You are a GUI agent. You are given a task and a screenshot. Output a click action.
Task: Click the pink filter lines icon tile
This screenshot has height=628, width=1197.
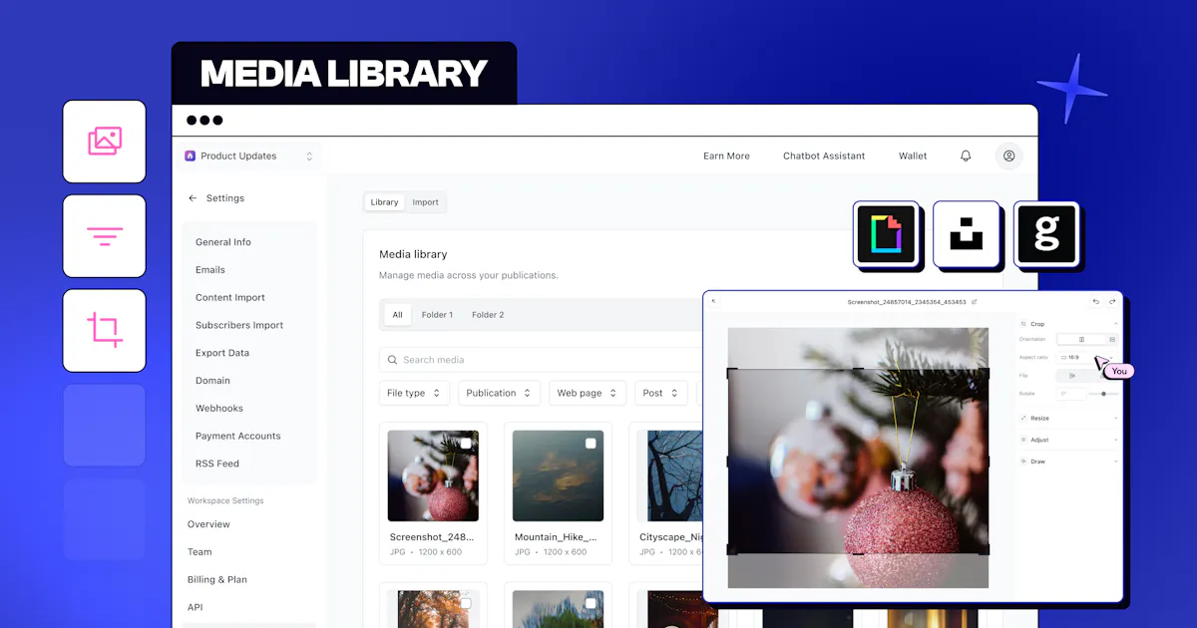105,236
